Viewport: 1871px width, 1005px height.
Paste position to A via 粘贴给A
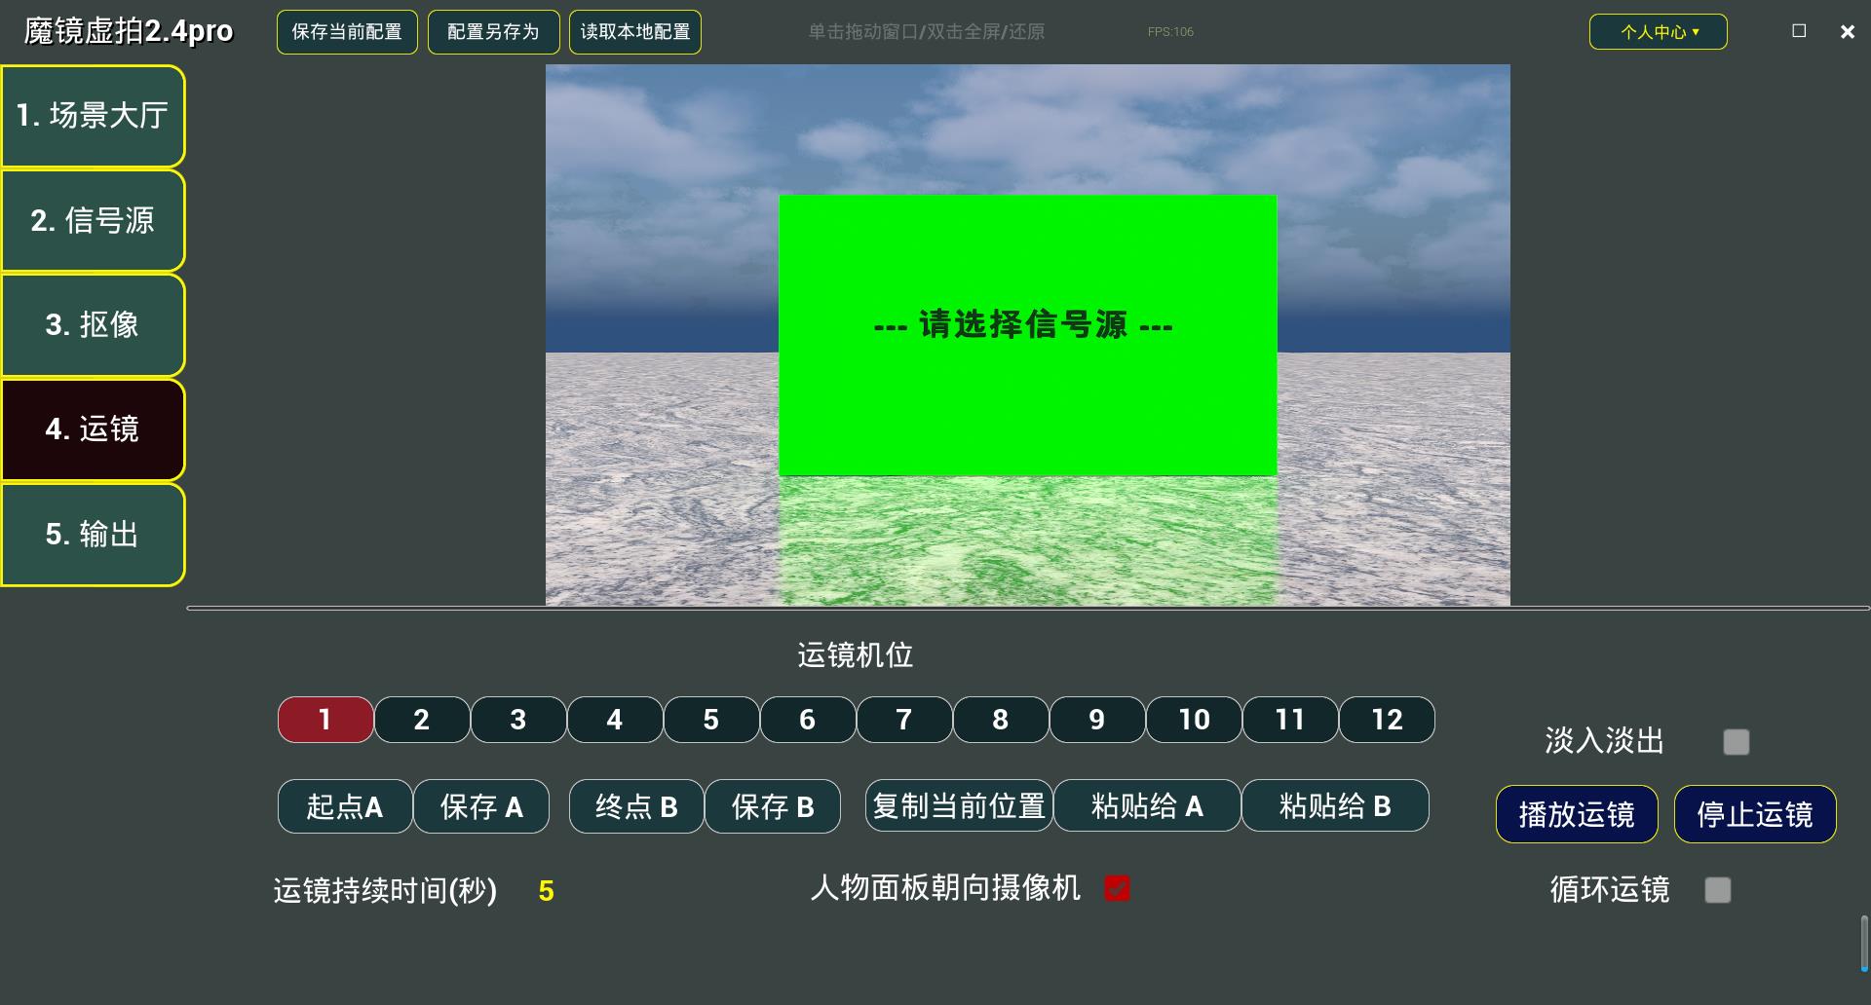[1147, 805]
